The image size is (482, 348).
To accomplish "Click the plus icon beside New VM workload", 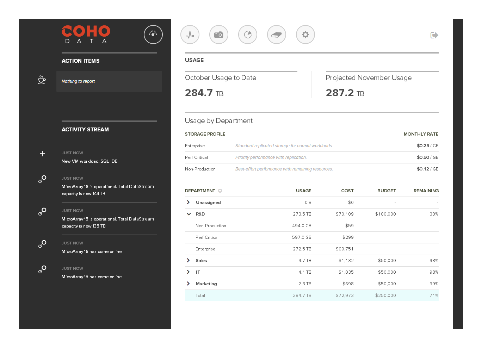I will click(x=42, y=154).
